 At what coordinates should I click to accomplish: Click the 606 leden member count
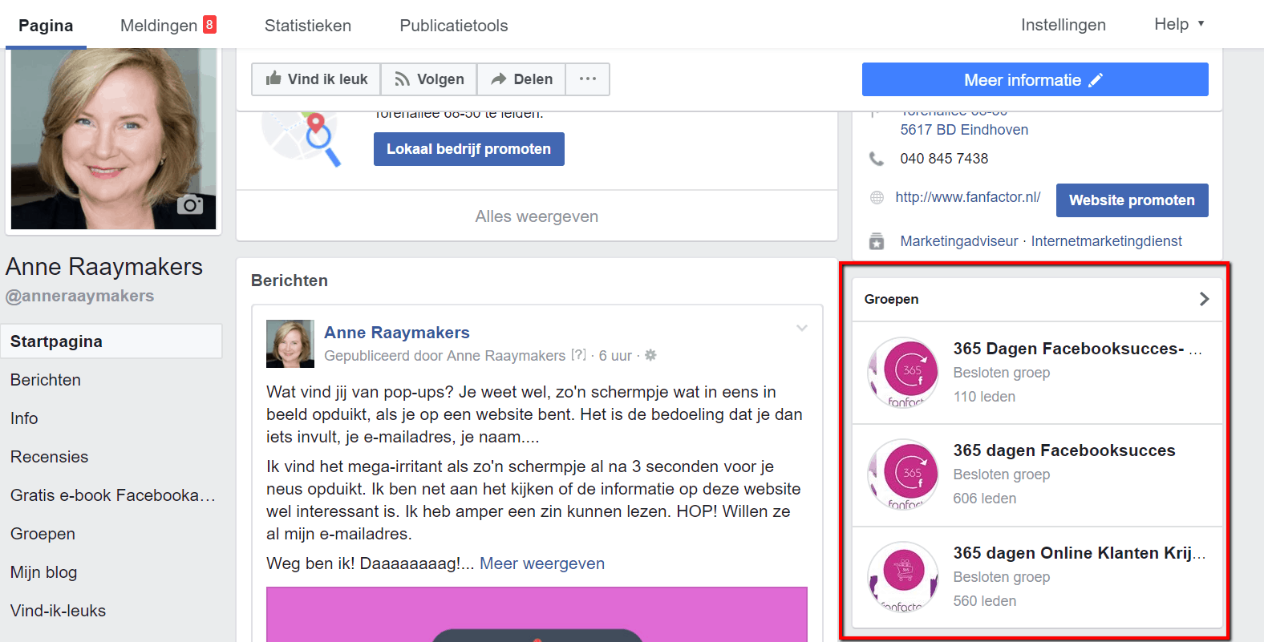coord(985,499)
